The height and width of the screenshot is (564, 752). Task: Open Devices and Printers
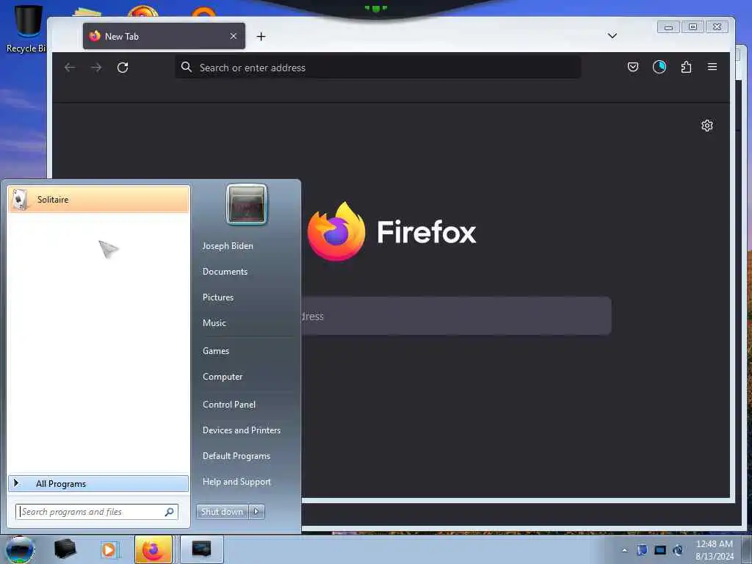[242, 430]
